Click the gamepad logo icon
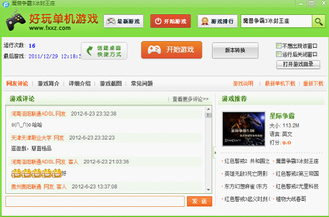Image resolution: width=329 pixels, height=217 pixels. tap(15, 21)
